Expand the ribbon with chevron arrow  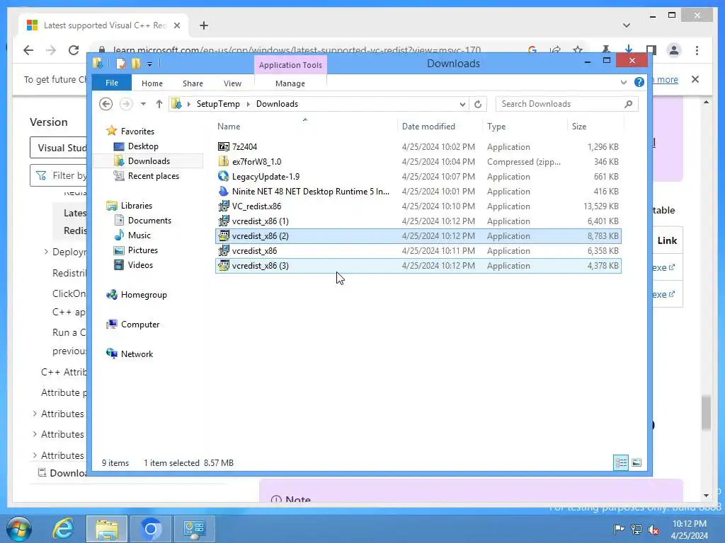coord(623,82)
